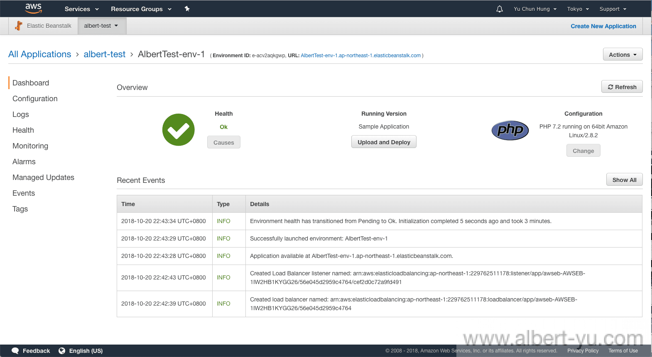Click the Change configuration button
652x357 pixels.
(583, 151)
